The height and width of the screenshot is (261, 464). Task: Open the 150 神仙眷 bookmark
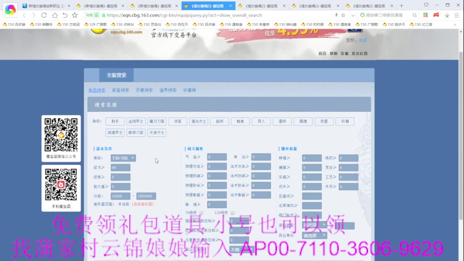coord(285,24)
